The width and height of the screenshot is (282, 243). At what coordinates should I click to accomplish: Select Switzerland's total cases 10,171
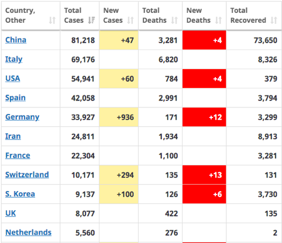83,175
